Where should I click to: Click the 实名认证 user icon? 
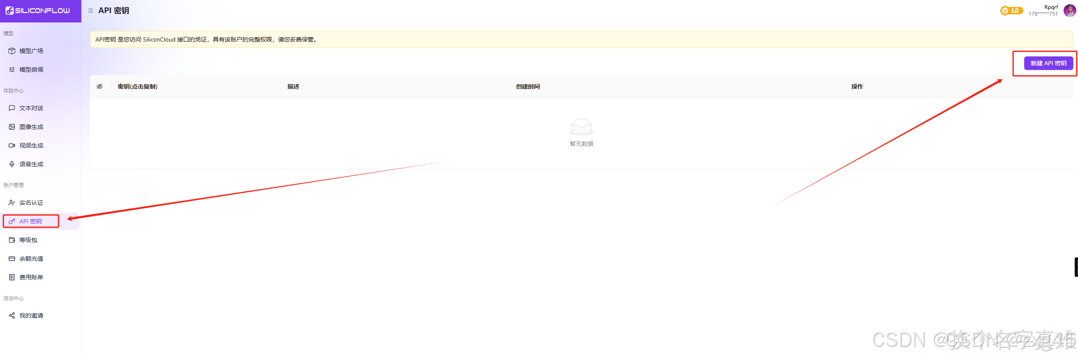12,203
